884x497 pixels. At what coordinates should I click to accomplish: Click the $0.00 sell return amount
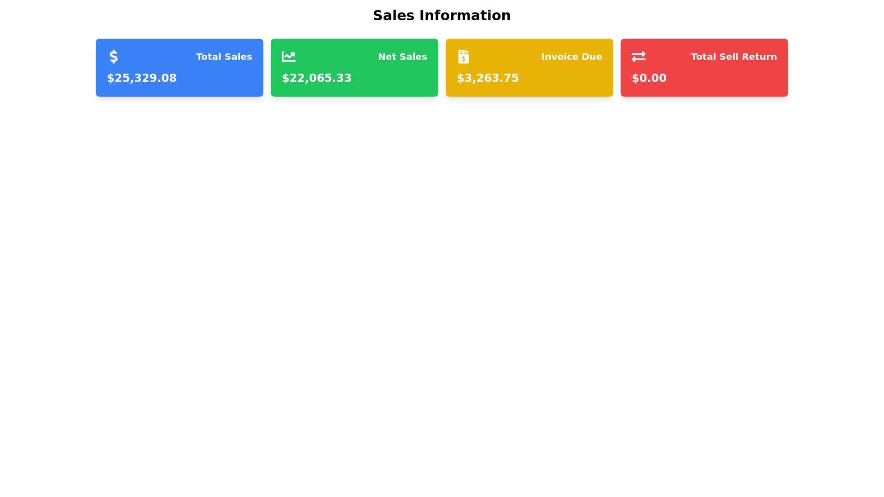(x=649, y=78)
